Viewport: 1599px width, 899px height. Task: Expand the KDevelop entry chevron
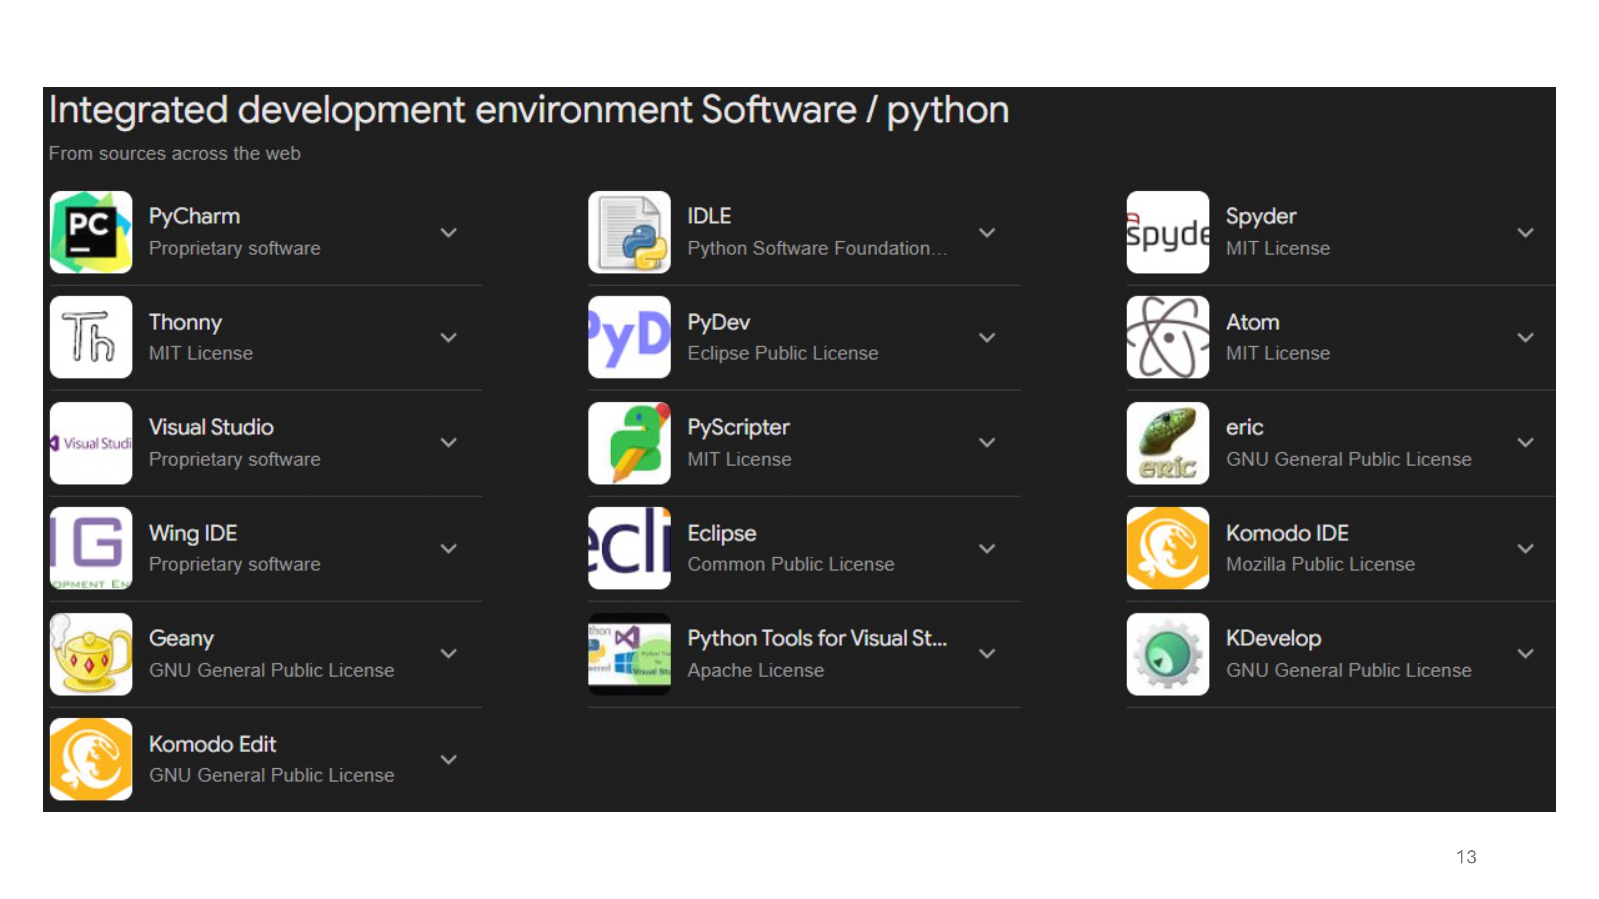pyautogui.click(x=1525, y=654)
